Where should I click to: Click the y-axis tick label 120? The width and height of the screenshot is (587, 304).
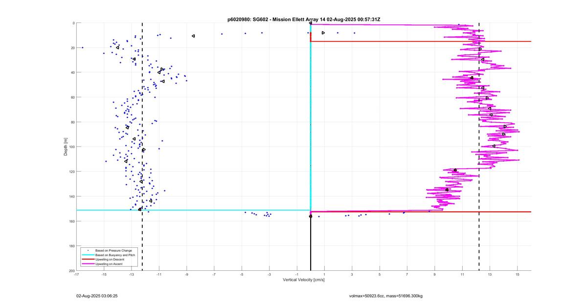[x=71, y=172]
